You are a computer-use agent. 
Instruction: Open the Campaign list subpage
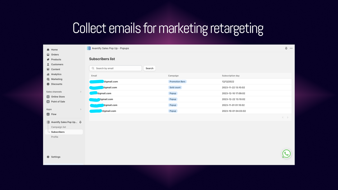tap(59, 127)
